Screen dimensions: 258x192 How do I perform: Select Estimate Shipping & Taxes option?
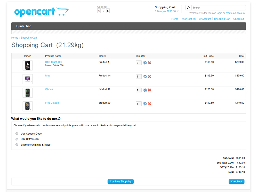click(x=17, y=145)
